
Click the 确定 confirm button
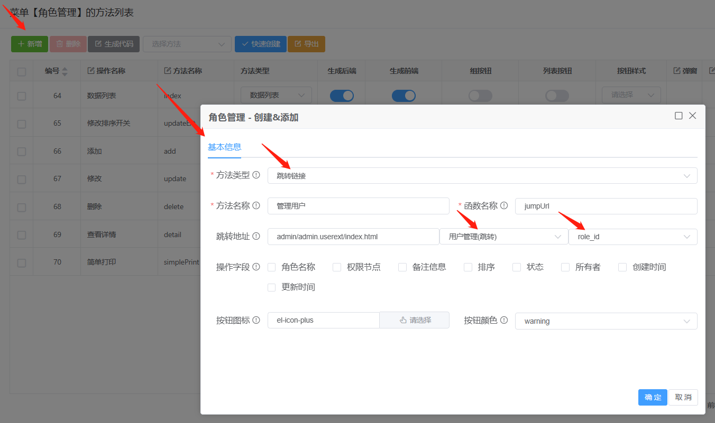pyautogui.click(x=653, y=397)
